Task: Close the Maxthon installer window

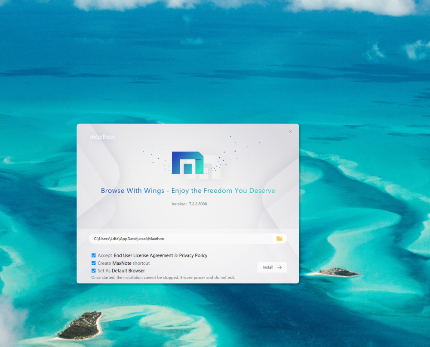Action: 290,132
